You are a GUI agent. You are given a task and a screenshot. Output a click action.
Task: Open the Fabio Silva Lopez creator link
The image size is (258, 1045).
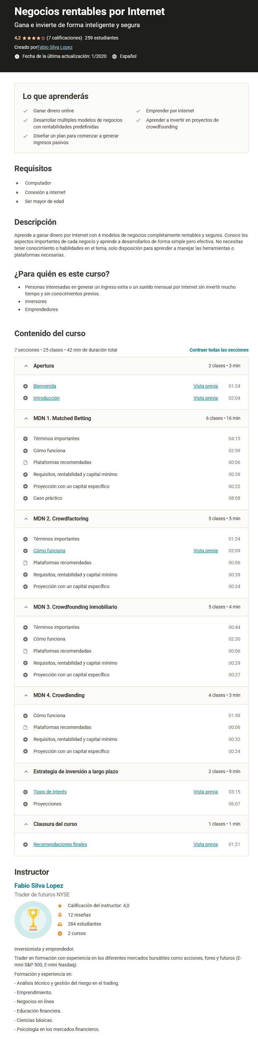55,47
